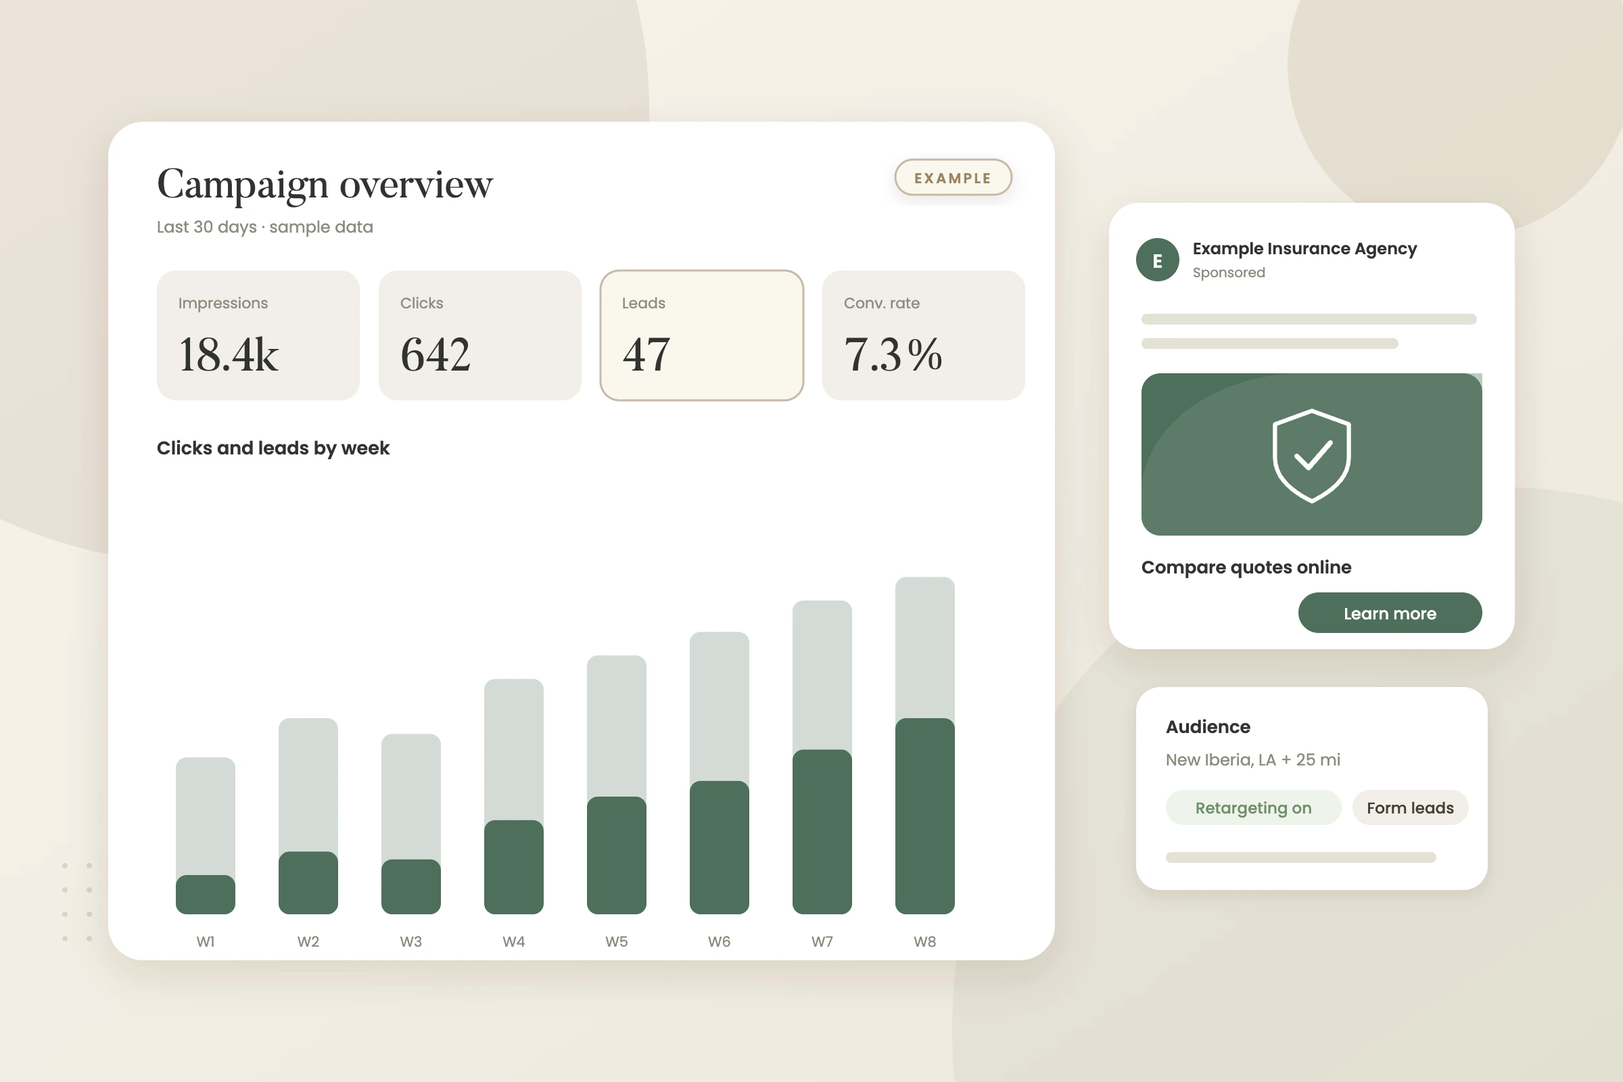Click the Form leads chip

tap(1410, 807)
